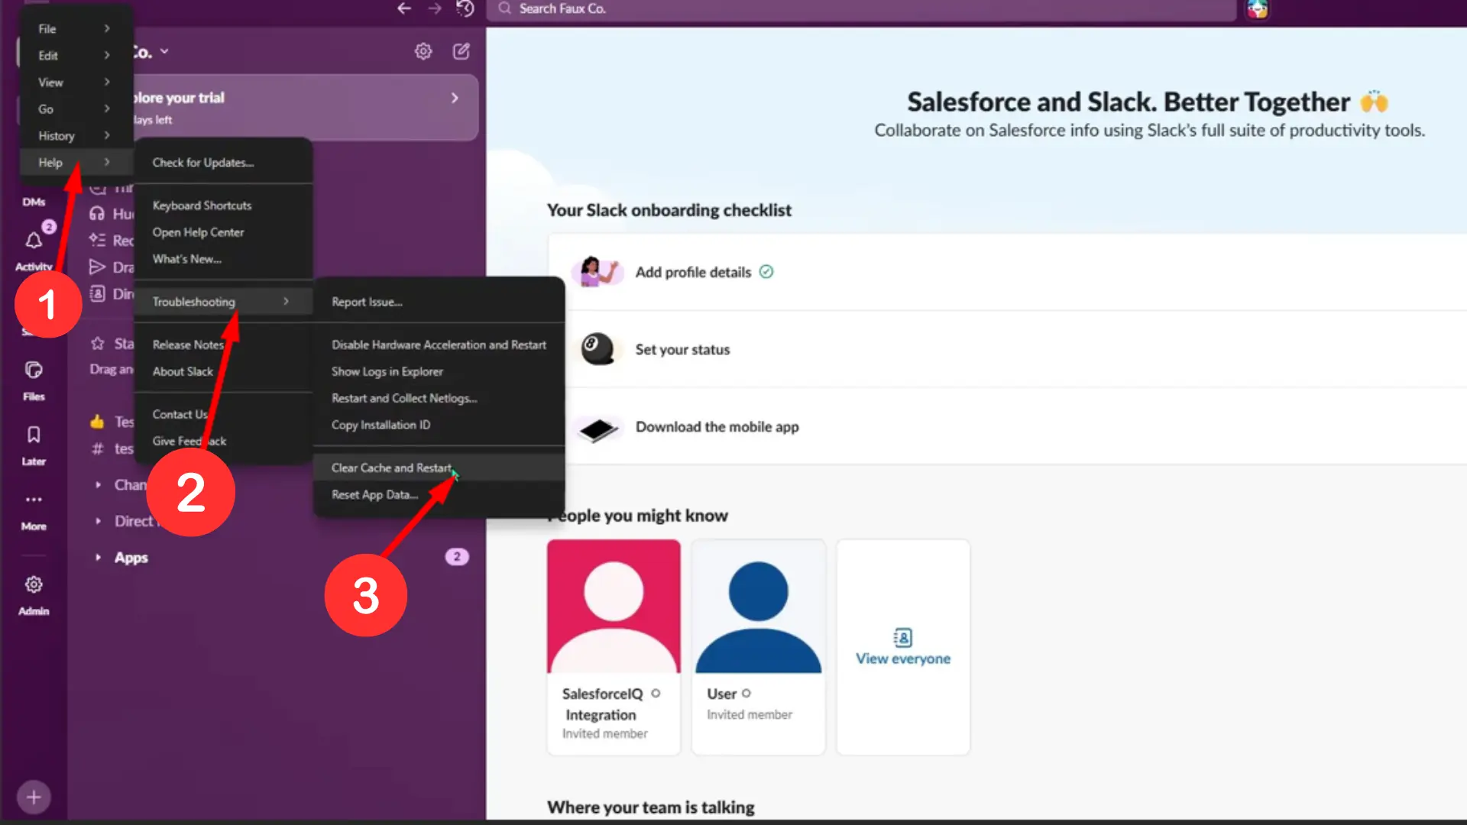The image size is (1467, 825).
Task: Expand the Channels section triangle
Action: (98, 484)
